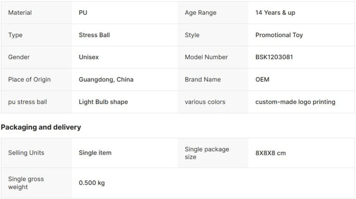Select the Single item value

pyautogui.click(x=95, y=153)
